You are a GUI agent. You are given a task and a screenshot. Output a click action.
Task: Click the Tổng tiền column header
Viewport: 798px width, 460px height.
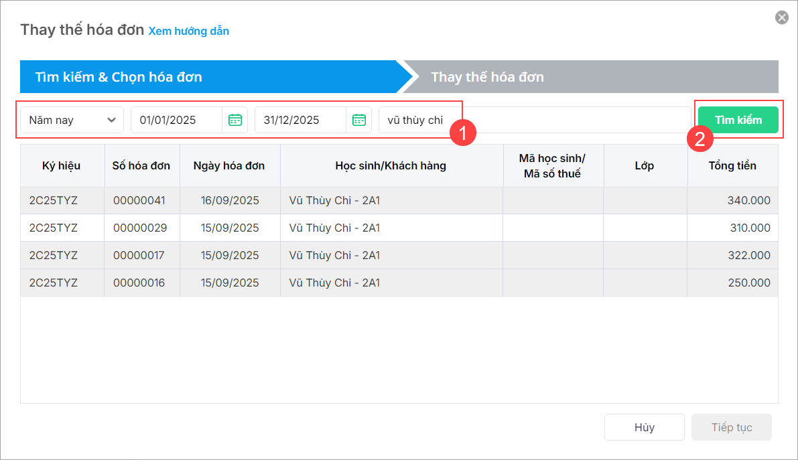pyautogui.click(x=732, y=165)
